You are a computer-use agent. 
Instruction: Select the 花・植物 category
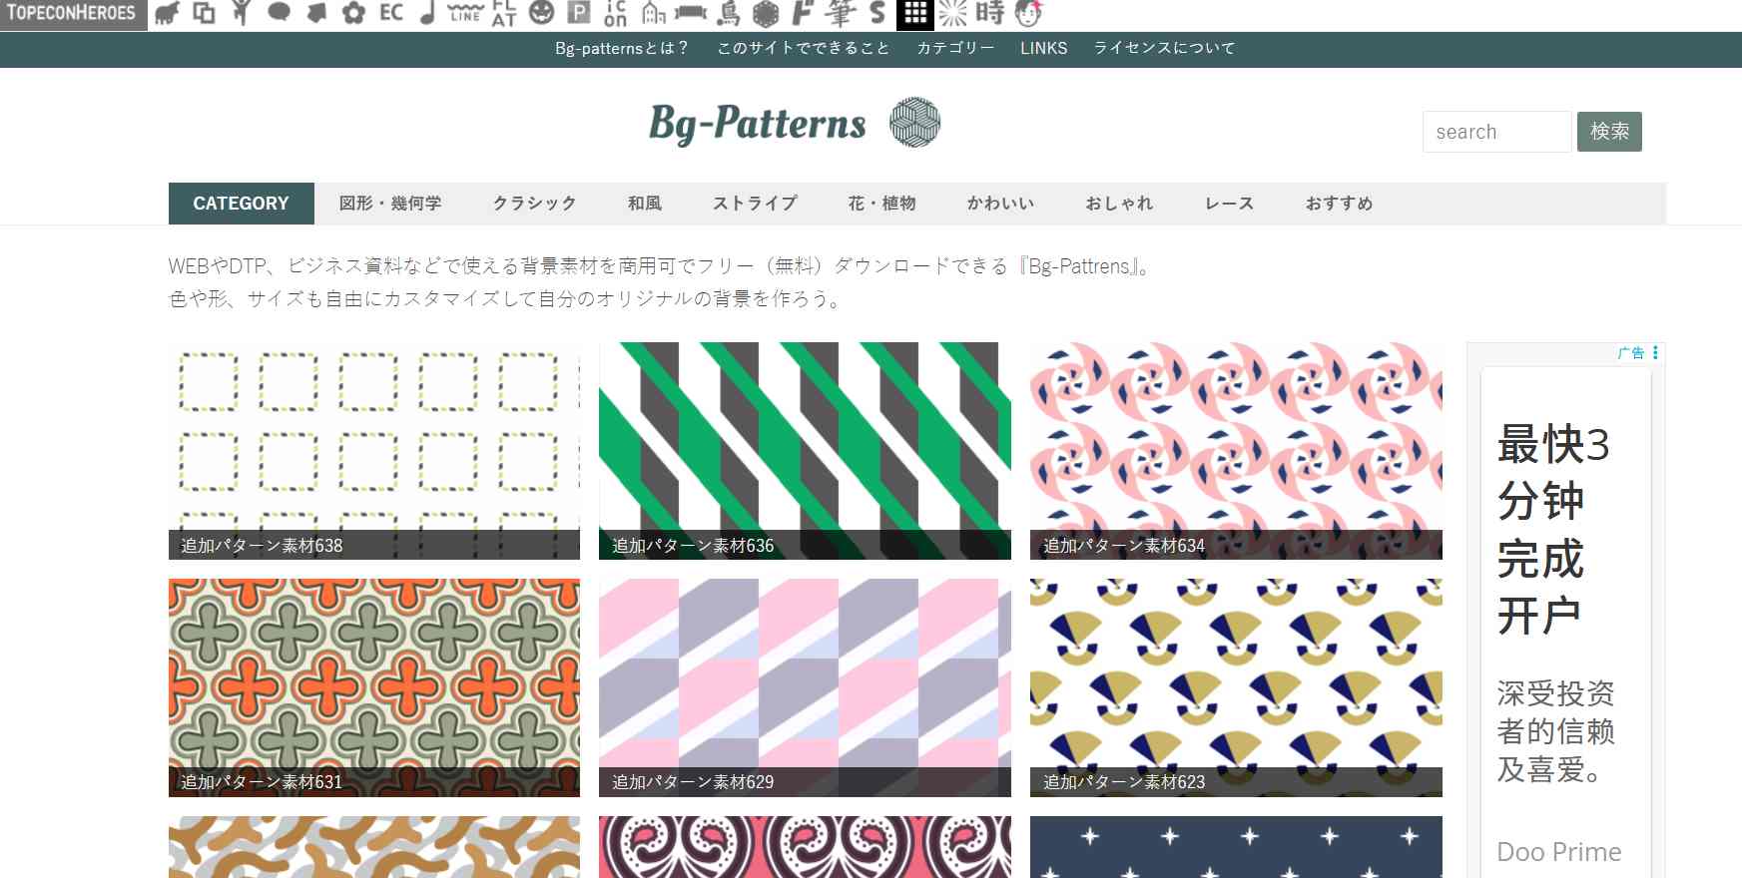(x=882, y=204)
